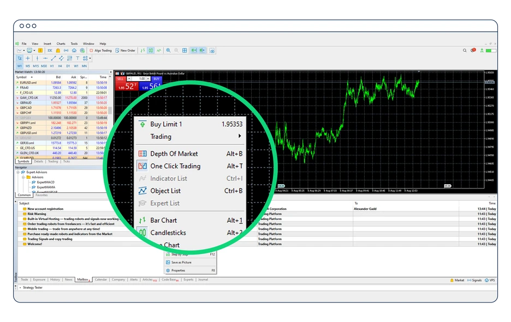
Task: Zoom in the chart
Action: pos(169,51)
